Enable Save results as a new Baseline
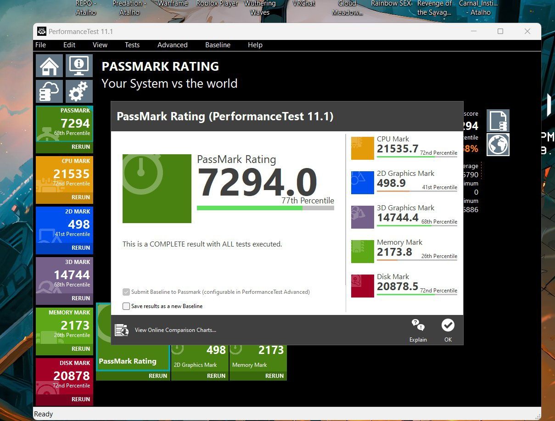Image resolution: width=555 pixels, height=421 pixels. click(x=126, y=306)
